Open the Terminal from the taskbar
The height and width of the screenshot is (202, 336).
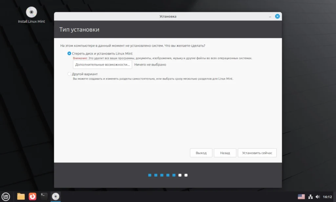point(44,196)
